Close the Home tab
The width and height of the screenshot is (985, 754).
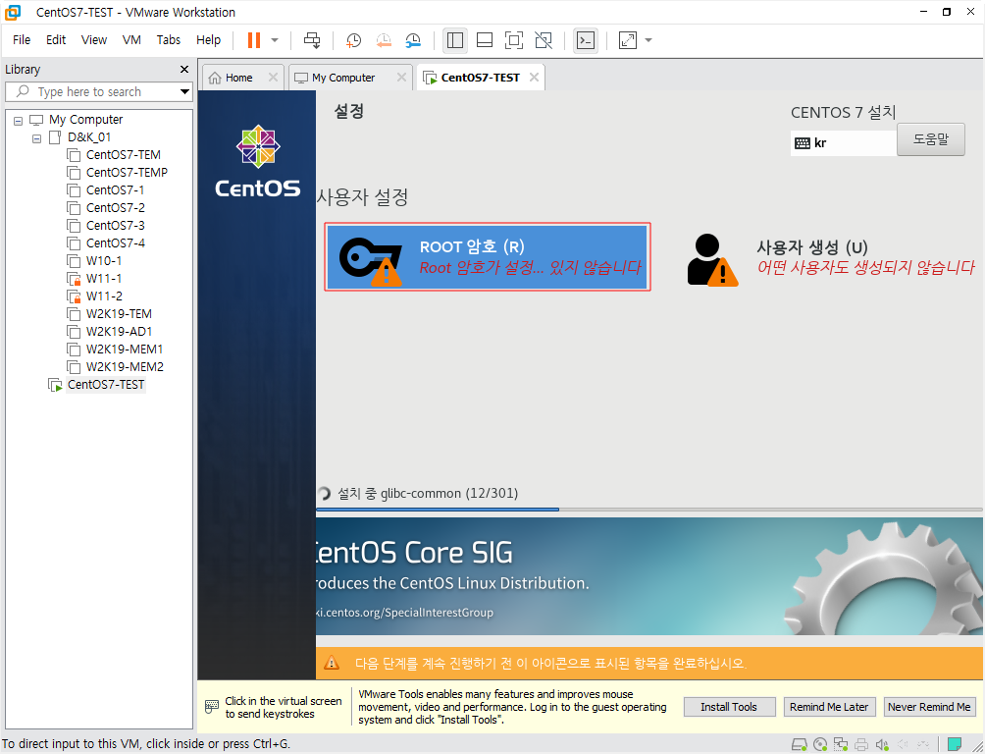273,77
